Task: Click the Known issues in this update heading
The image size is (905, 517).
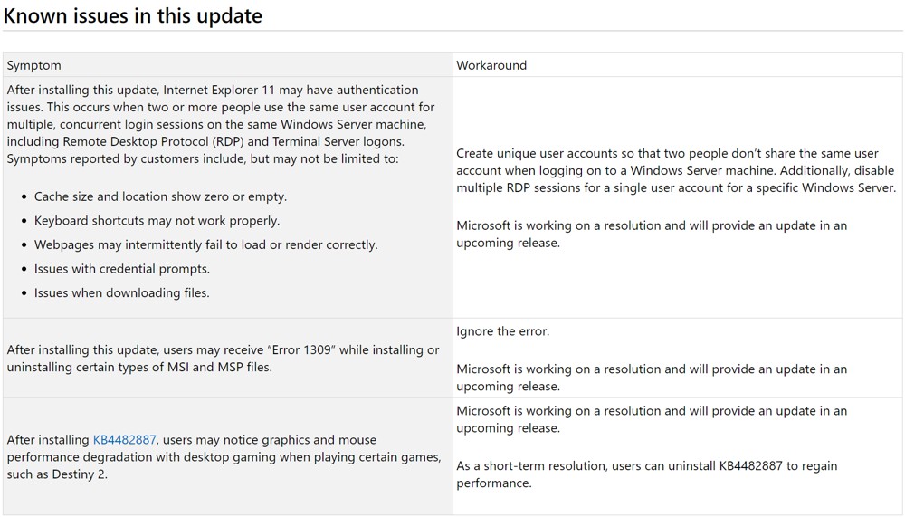Action: (133, 15)
